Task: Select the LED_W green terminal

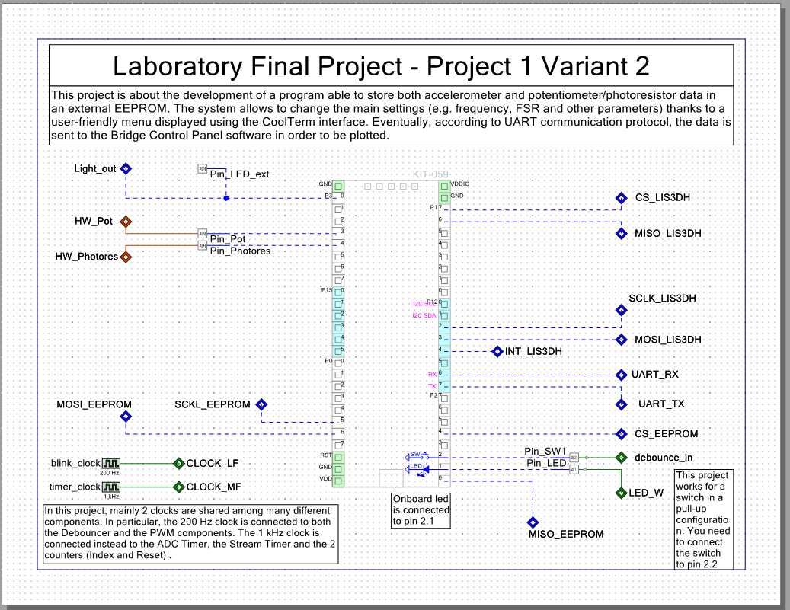Action: pos(621,493)
